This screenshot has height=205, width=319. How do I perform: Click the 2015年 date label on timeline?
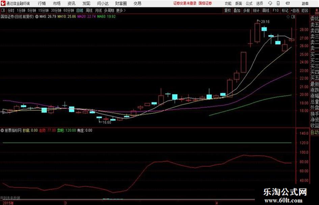pyautogui.click(x=8, y=203)
